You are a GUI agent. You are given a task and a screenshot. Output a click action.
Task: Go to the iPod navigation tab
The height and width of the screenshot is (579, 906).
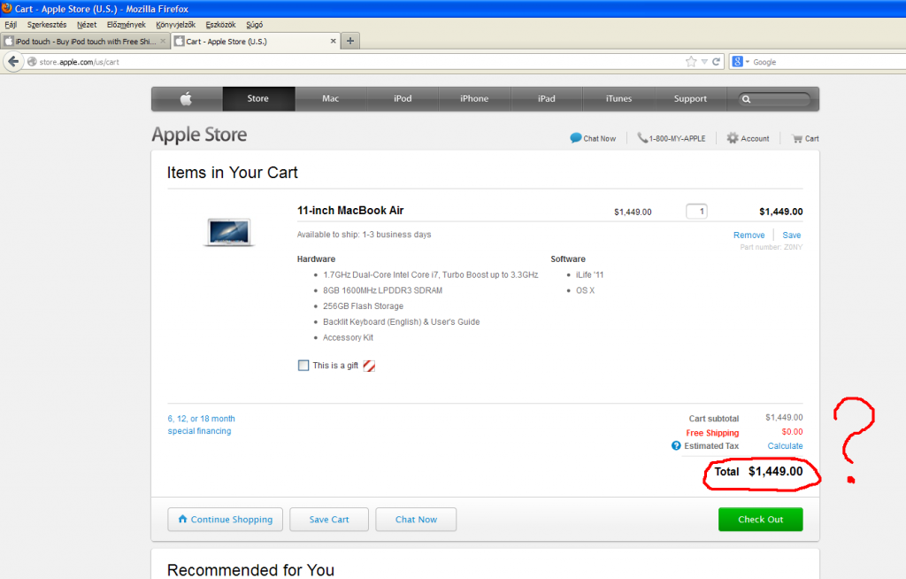click(403, 99)
